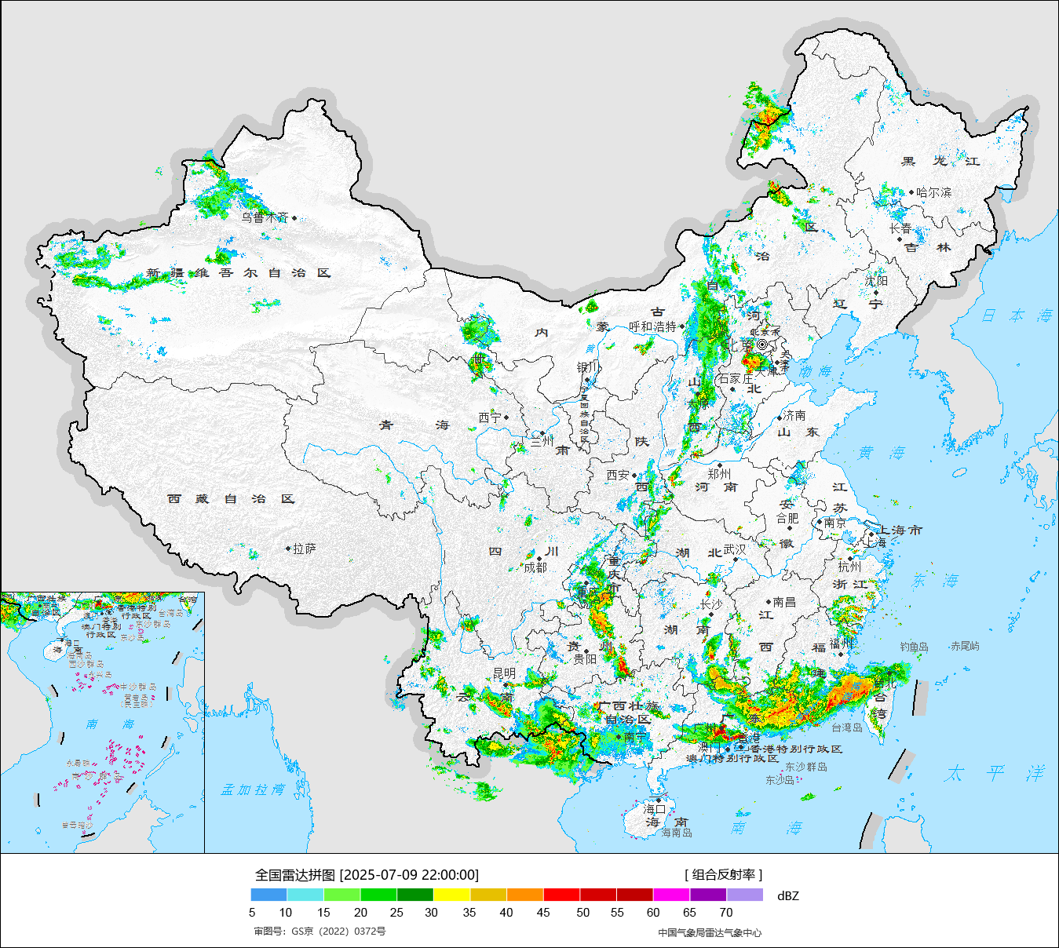Click the 新疆维吾尔自治区 region label
The height and width of the screenshot is (948, 1059).
click(x=239, y=273)
